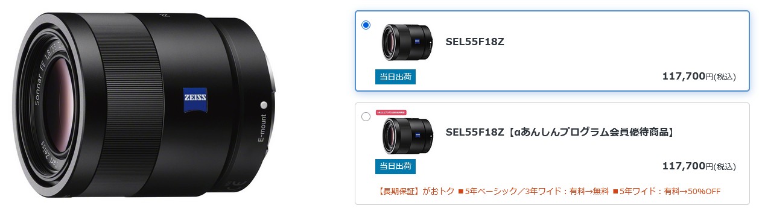
Task: Click the lens thumbnail in the member option
Action: [x=407, y=136]
